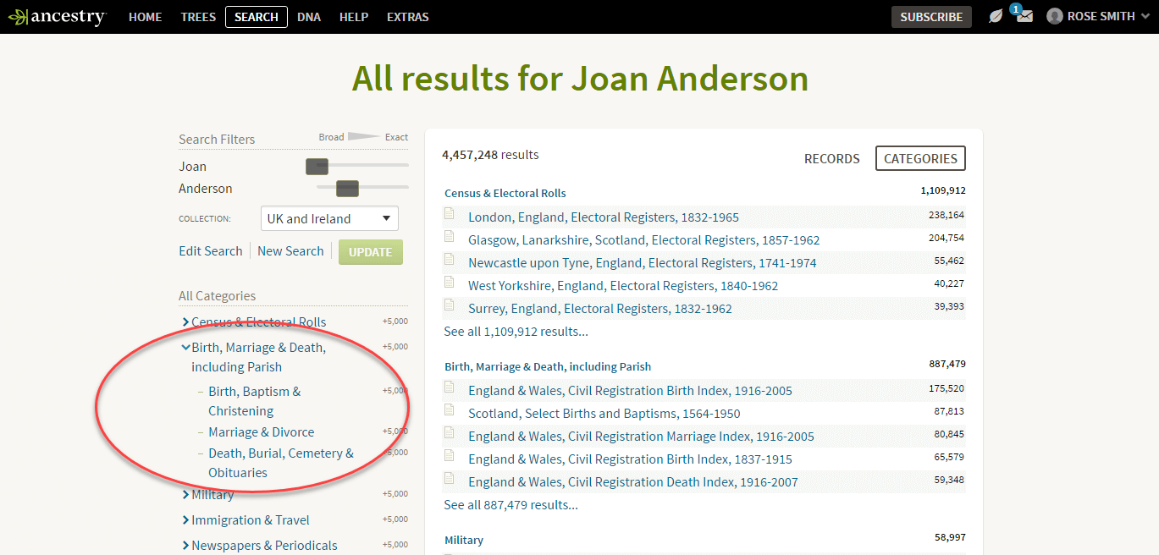Click document icon beside Surrey Electoral Registers
Screen dimensions: 1159x555
450,306
